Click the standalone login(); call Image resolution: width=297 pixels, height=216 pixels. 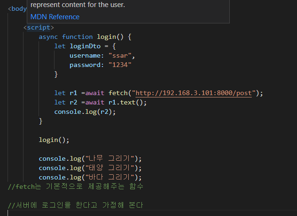click(x=54, y=140)
